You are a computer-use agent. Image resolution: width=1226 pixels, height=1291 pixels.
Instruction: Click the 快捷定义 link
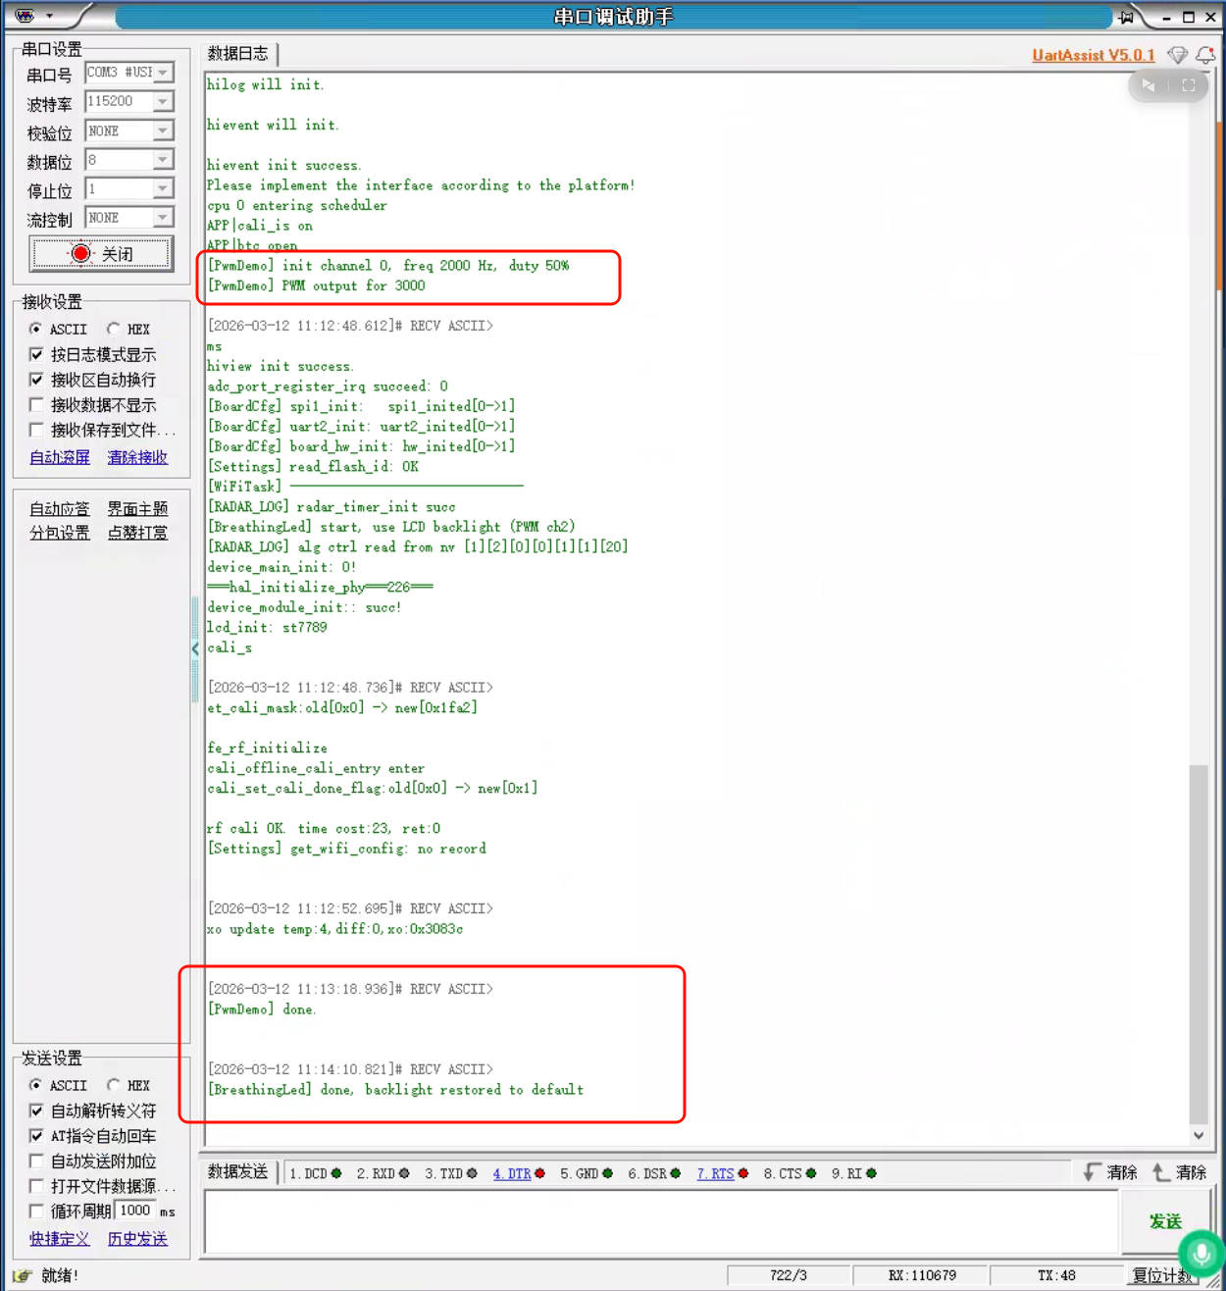[x=59, y=1239]
